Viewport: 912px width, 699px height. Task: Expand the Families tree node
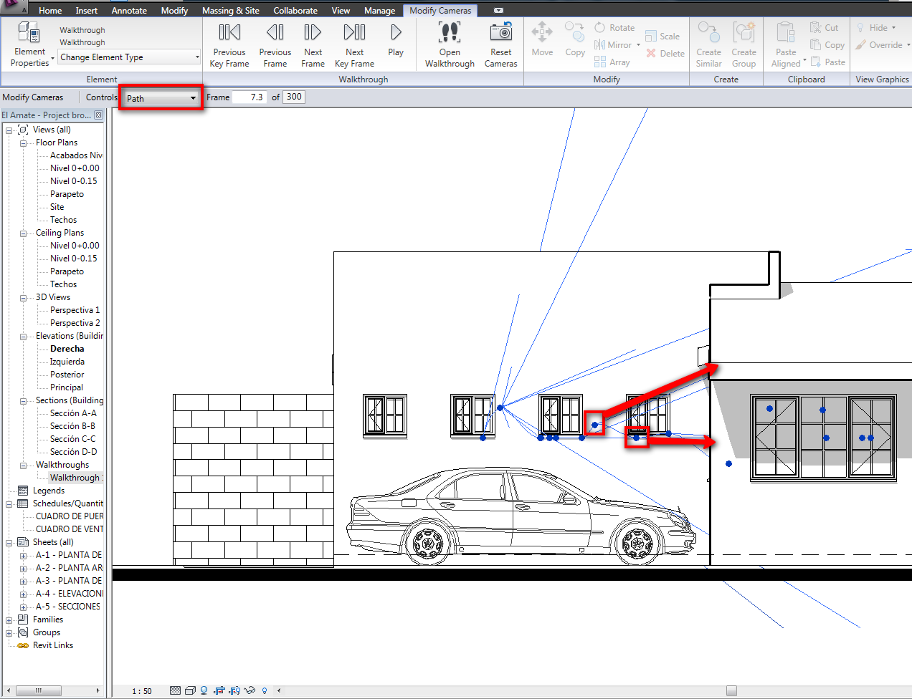pos(9,620)
